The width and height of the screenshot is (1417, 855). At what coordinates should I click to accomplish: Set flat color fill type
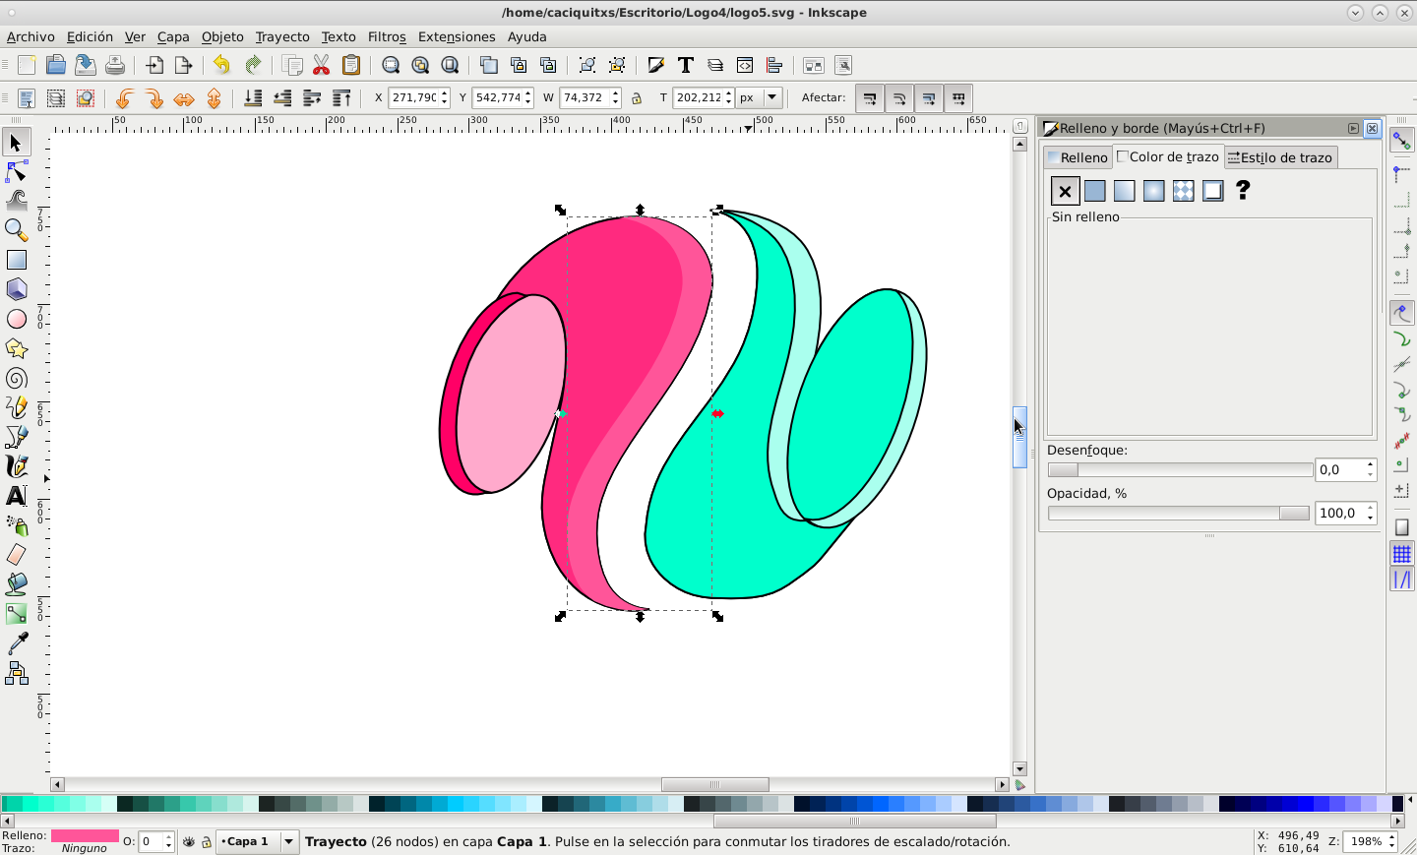(1094, 191)
